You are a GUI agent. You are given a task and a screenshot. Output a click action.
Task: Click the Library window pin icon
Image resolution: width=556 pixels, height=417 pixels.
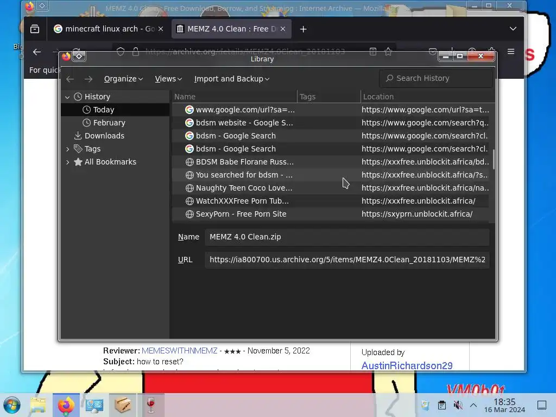(79, 56)
